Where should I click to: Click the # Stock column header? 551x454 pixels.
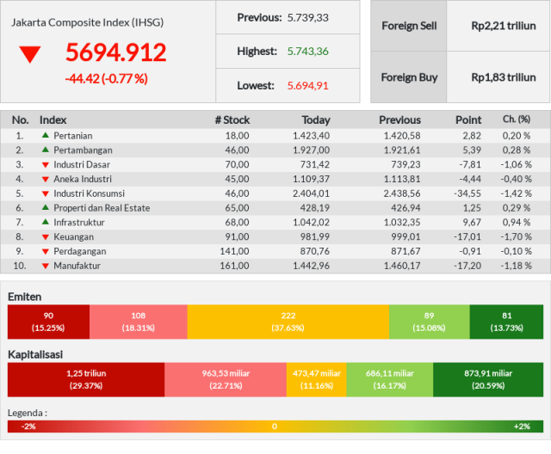(x=232, y=120)
